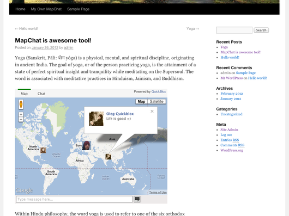
Task: Open the Oleg Quickblox name link
Action: point(120,114)
